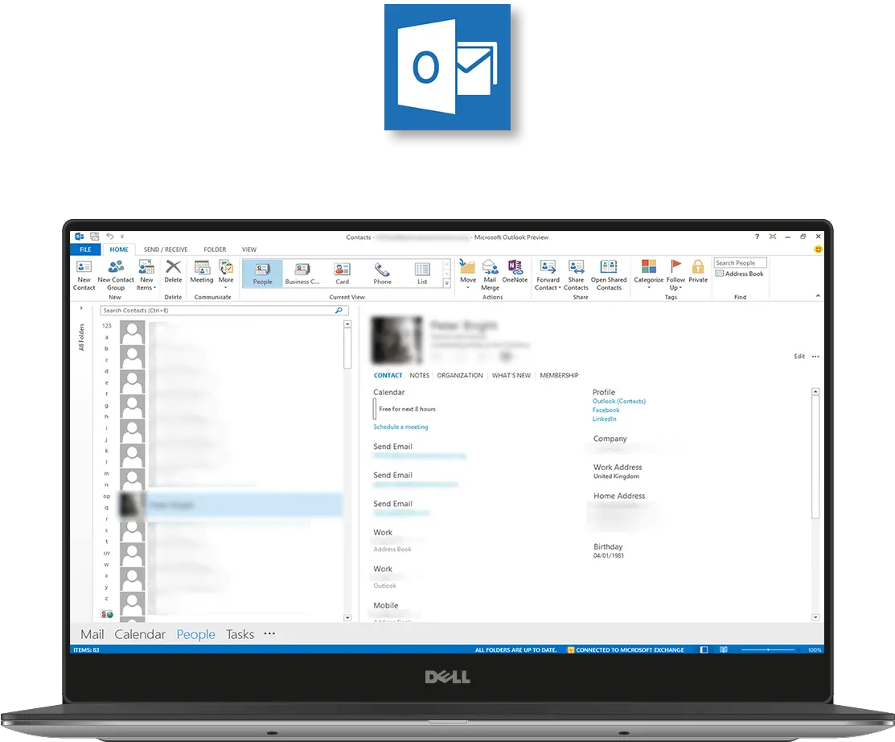Click the Outlook app icon in title bar

point(80,236)
